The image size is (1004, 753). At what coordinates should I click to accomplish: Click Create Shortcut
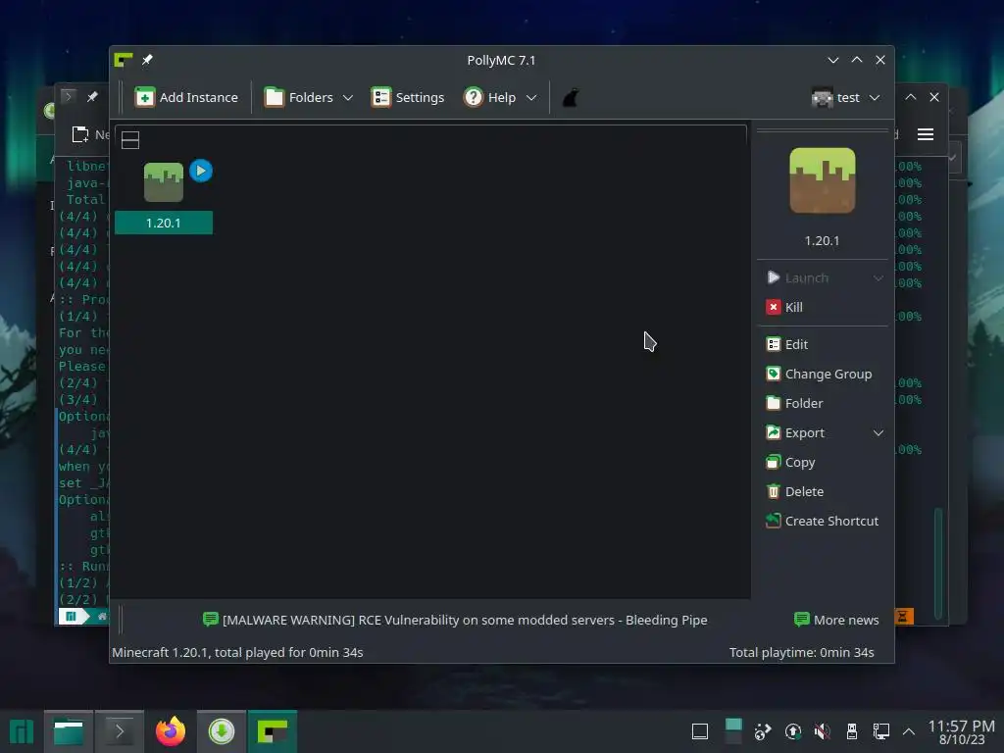pyautogui.click(x=824, y=522)
